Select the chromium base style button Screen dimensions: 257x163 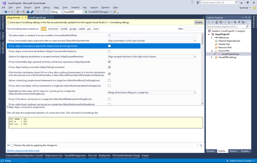[x=53, y=29]
